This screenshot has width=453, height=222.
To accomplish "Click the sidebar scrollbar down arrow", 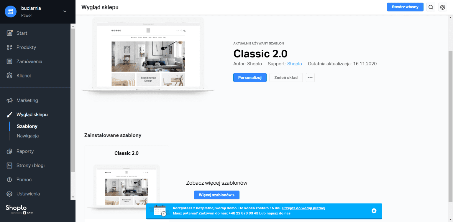I will 73,197.
